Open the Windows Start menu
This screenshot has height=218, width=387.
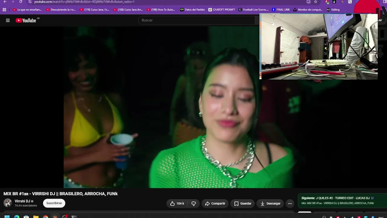pyautogui.click(x=7, y=216)
